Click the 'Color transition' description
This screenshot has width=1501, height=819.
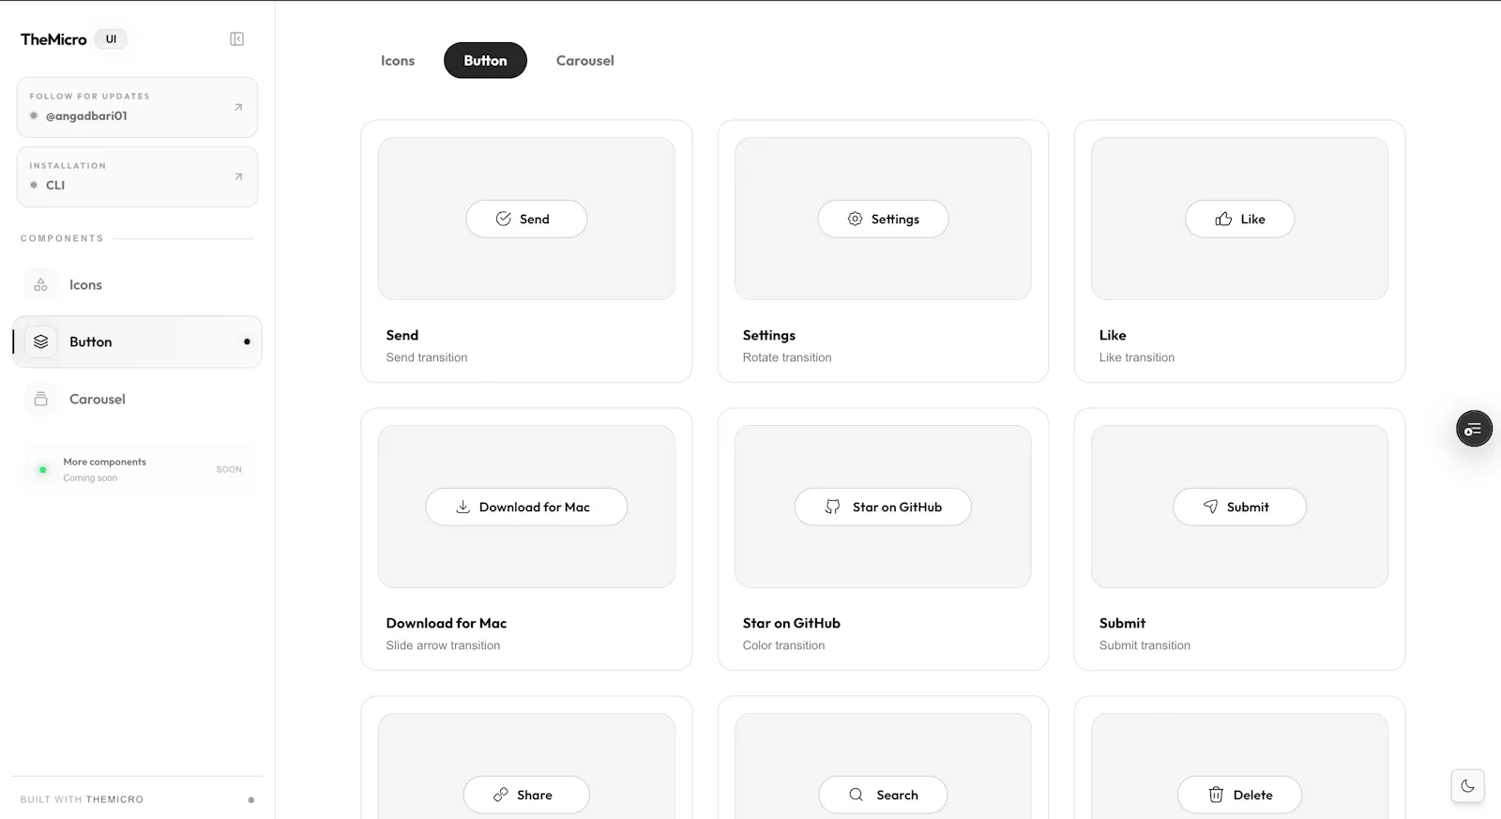tap(784, 645)
